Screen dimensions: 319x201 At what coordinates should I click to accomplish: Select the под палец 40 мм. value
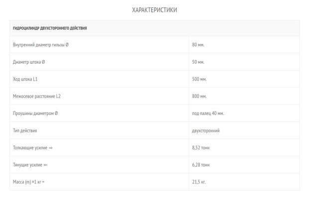tap(208, 113)
